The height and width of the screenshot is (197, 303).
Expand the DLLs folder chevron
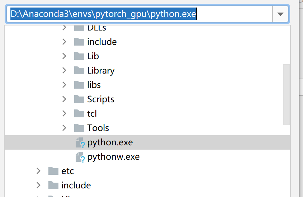point(64,28)
